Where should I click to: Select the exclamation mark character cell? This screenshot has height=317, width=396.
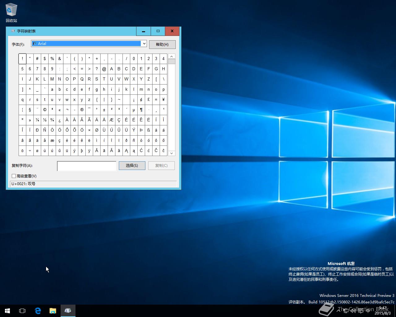[22, 59]
